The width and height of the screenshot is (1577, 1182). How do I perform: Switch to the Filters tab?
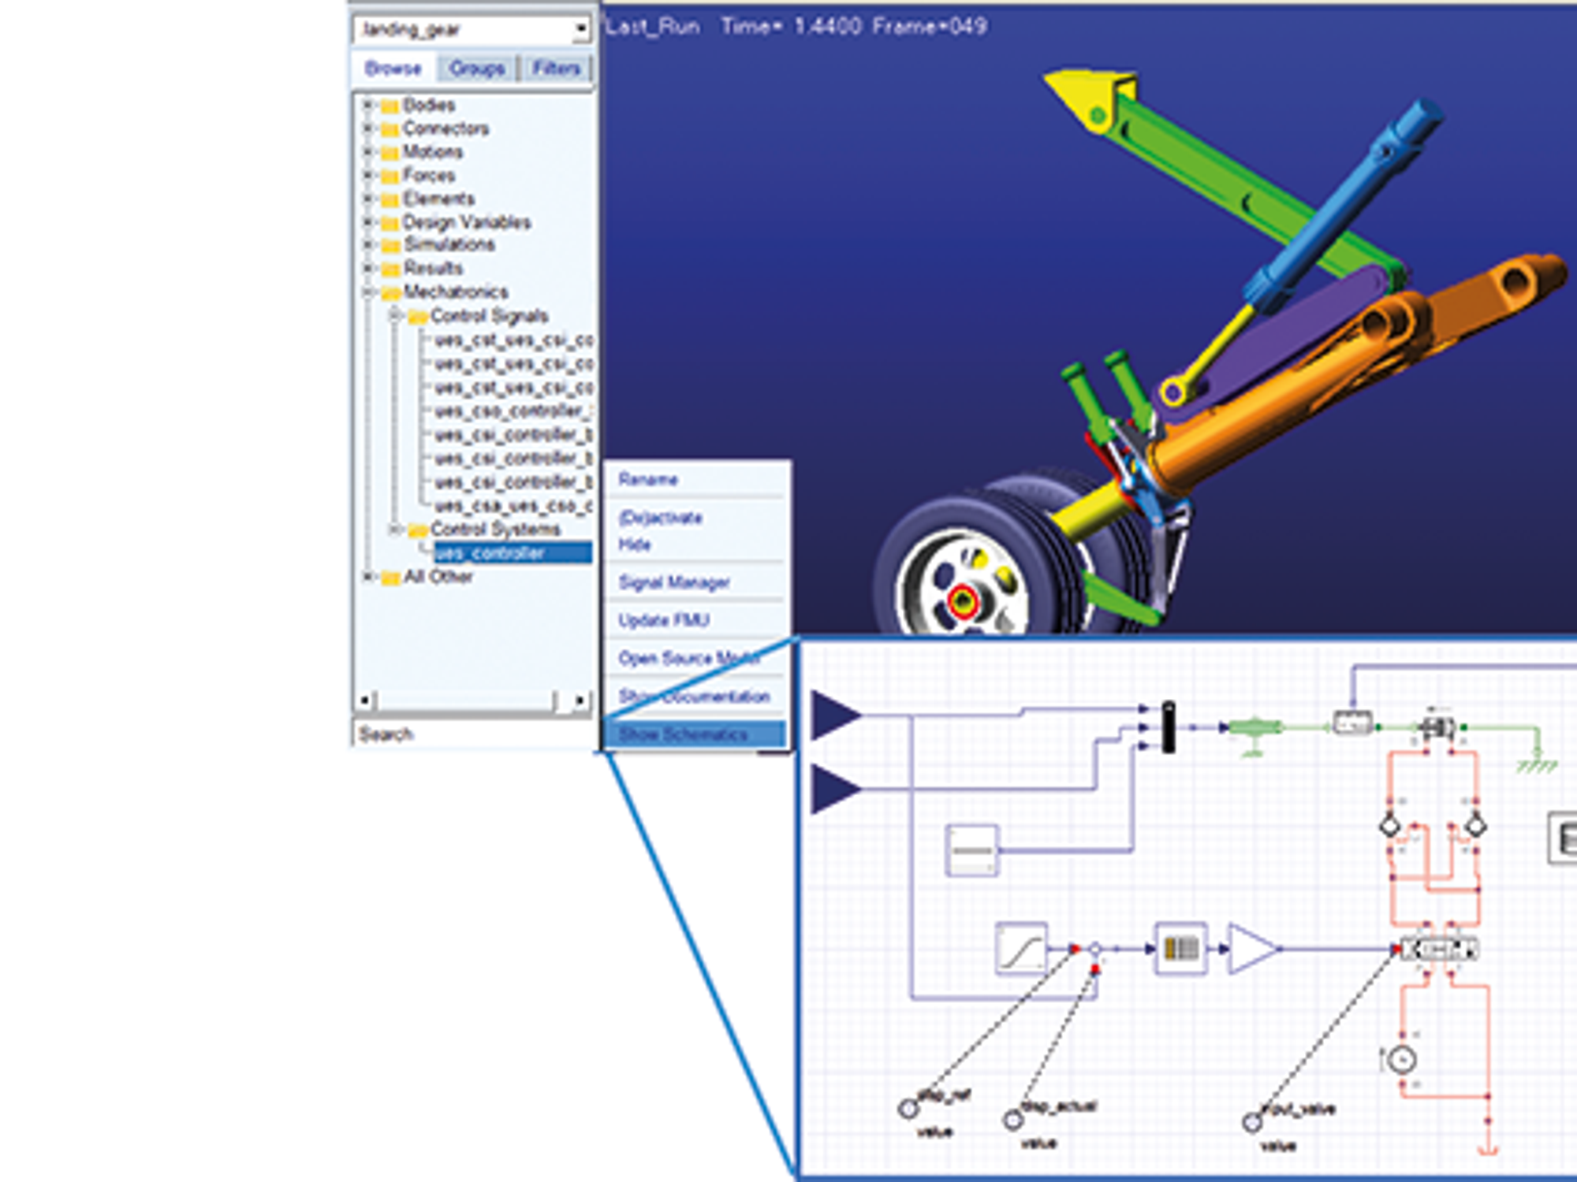coord(557,69)
